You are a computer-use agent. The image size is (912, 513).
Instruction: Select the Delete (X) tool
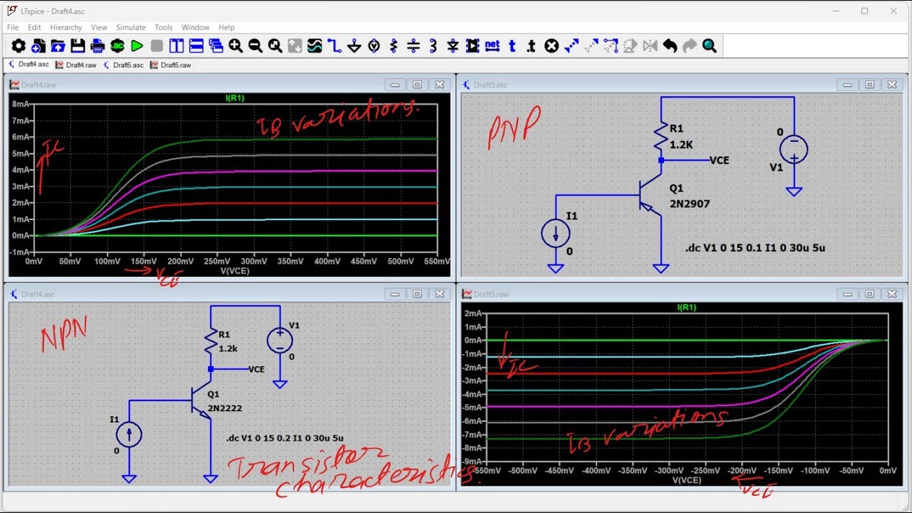coord(551,46)
